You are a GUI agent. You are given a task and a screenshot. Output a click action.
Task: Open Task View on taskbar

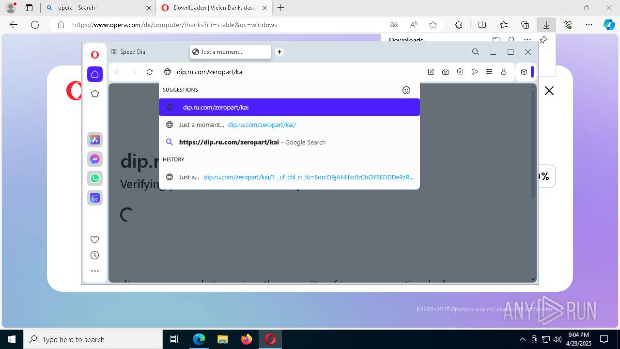pos(174,339)
